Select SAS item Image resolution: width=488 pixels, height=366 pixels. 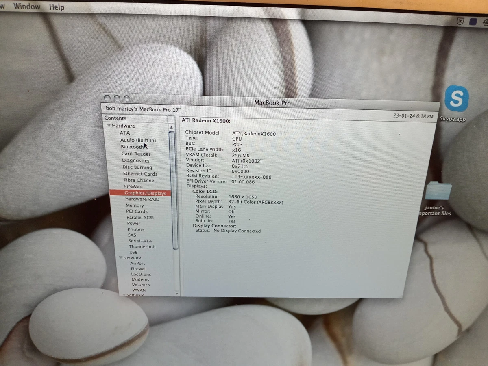[132, 235]
